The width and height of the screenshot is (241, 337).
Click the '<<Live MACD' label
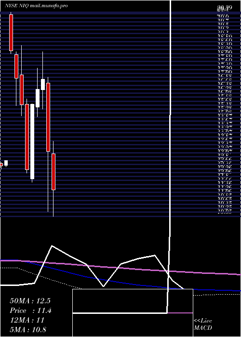pos(203,324)
